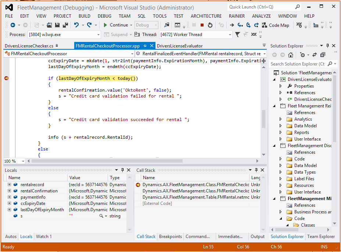Unpin the Locals window
The image size is (341, 252).
point(122,170)
